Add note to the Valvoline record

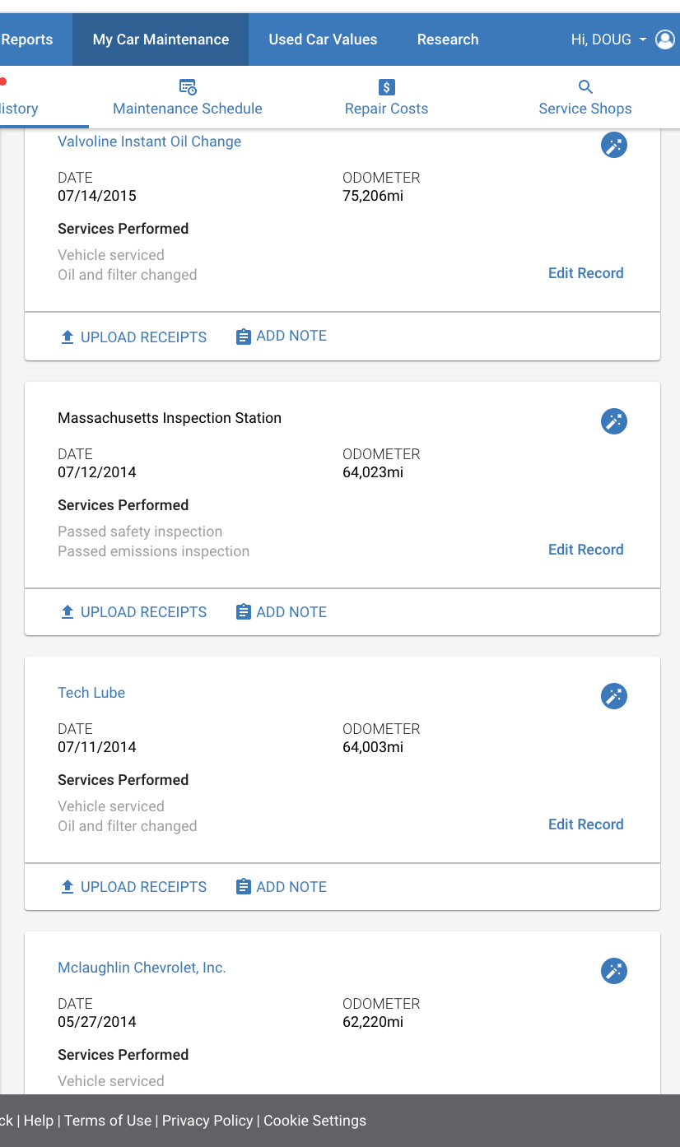pos(282,336)
